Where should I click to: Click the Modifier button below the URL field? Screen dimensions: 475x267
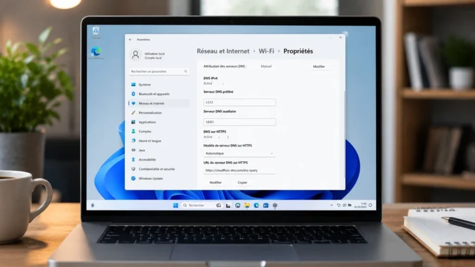(x=215, y=182)
